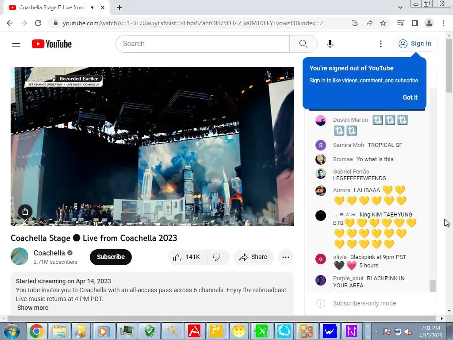The image size is (453, 340).
Task: Close the Coachella Stage tab
Action: click(103, 8)
